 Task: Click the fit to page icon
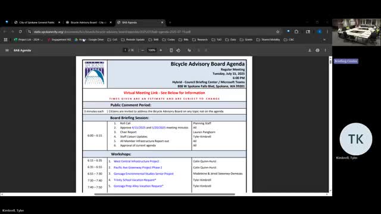pyautogui.click(x=171, y=50)
